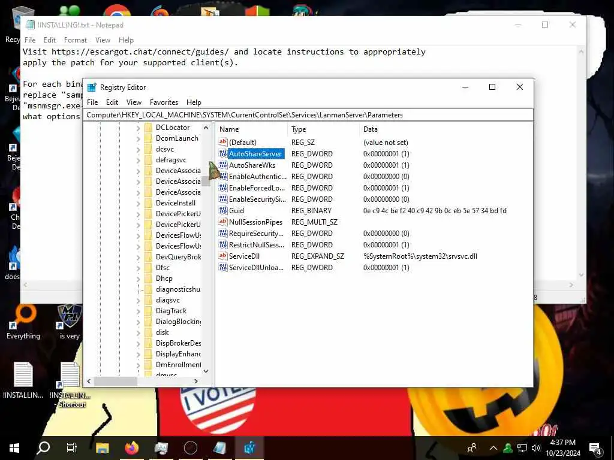Screen dimensions: 614x460
Task: Open Task View on the taskbar
Action: click(x=72, y=448)
